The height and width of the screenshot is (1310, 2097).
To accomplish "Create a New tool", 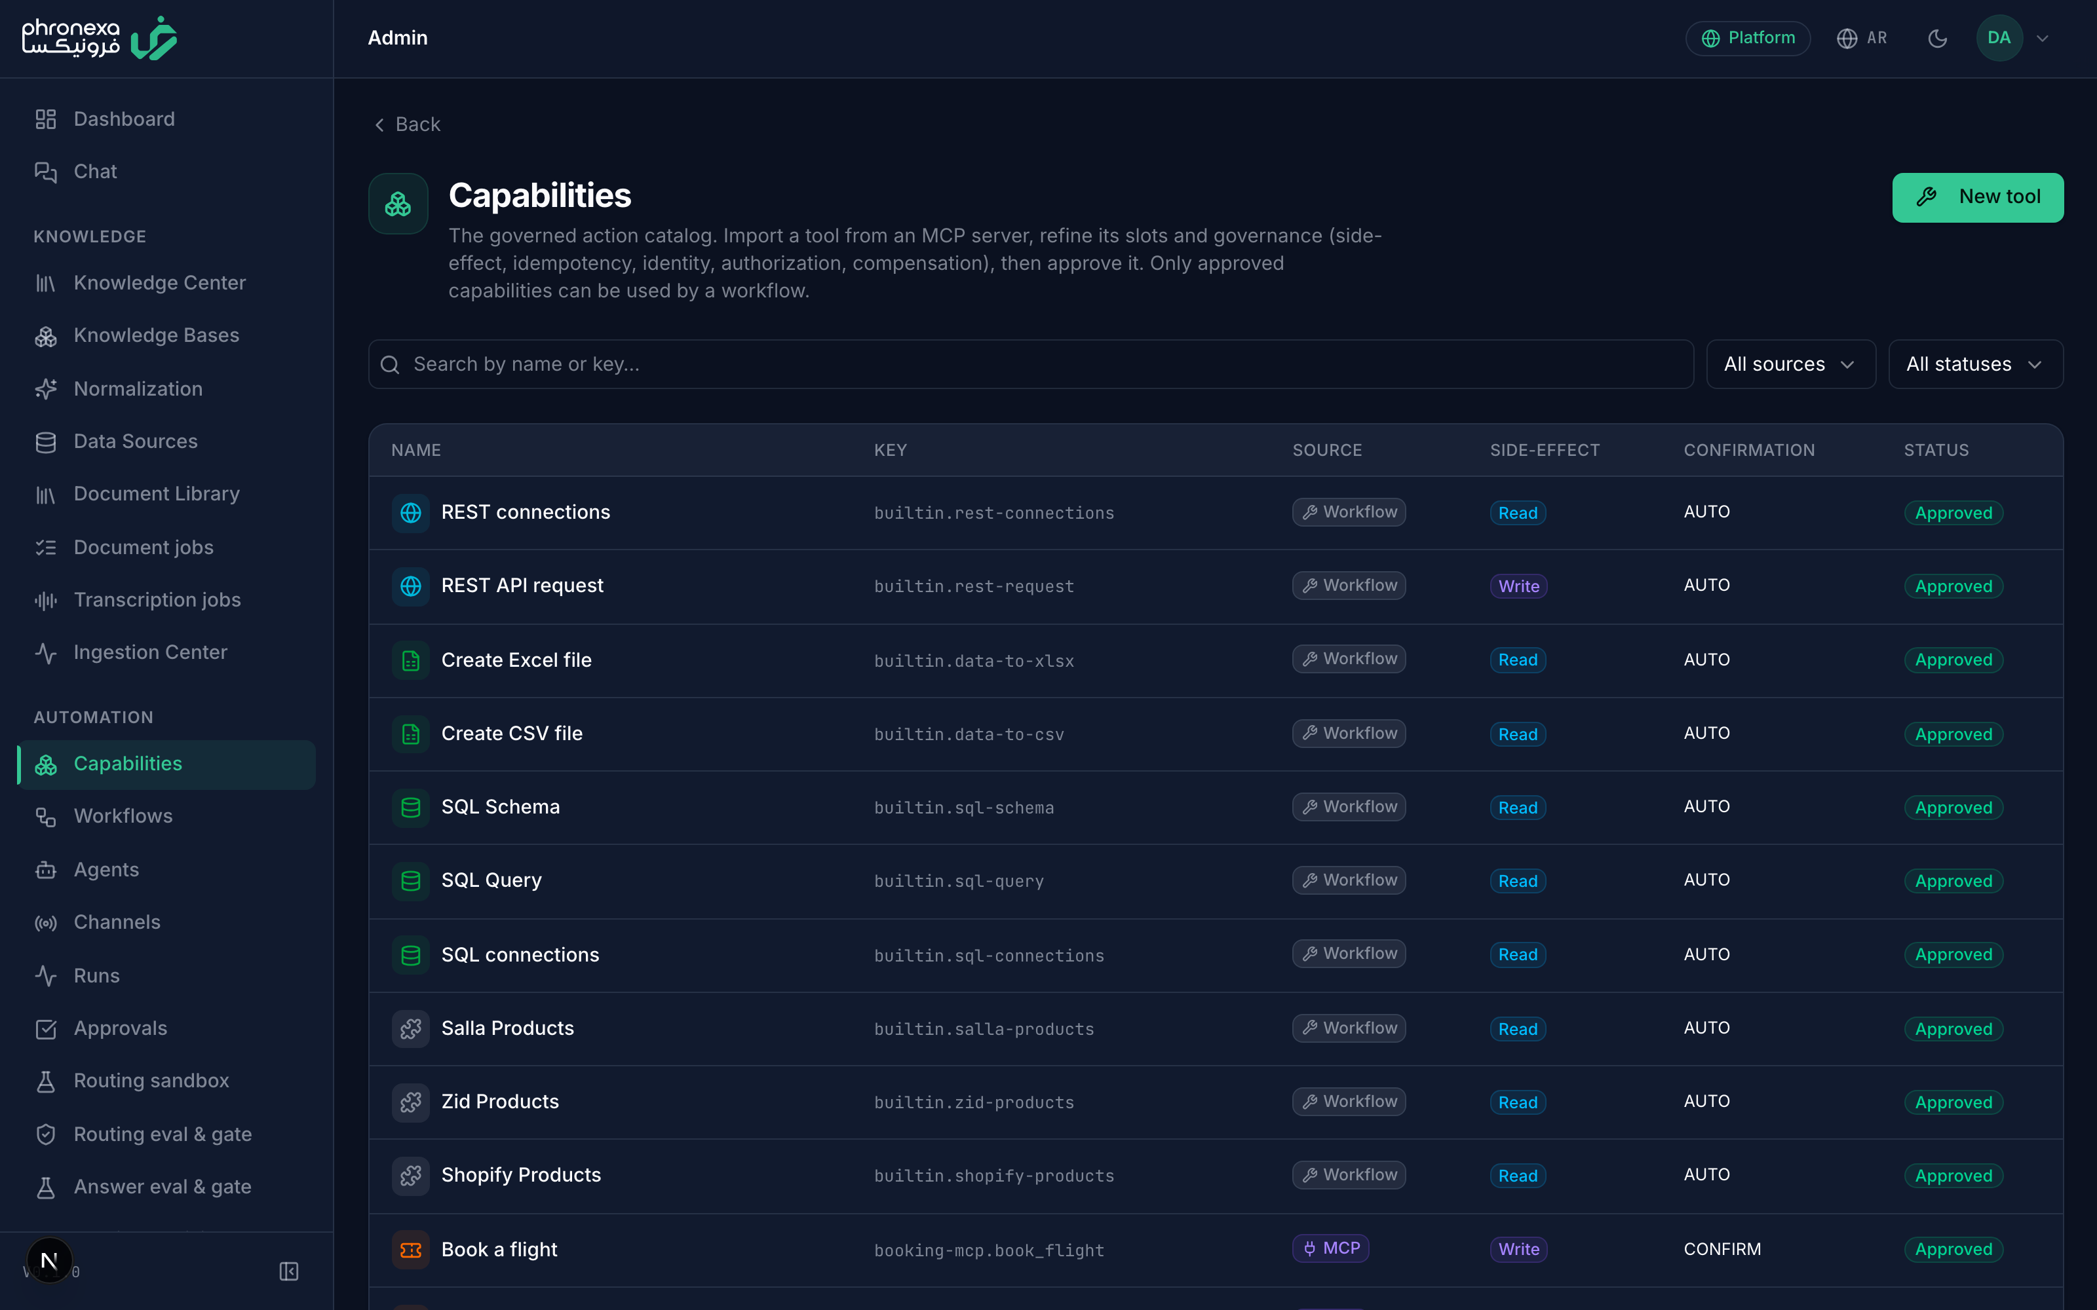I will (x=1978, y=198).
